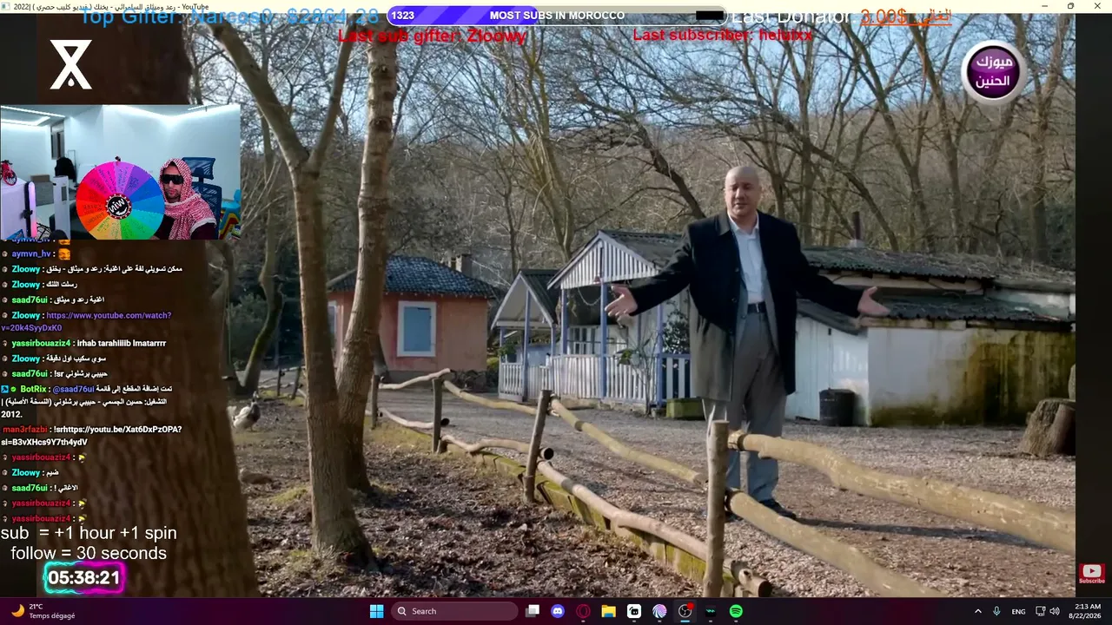Open Spotify from the taskbar
Viewport: 1112px width, 625px height.
click(736, 611)
